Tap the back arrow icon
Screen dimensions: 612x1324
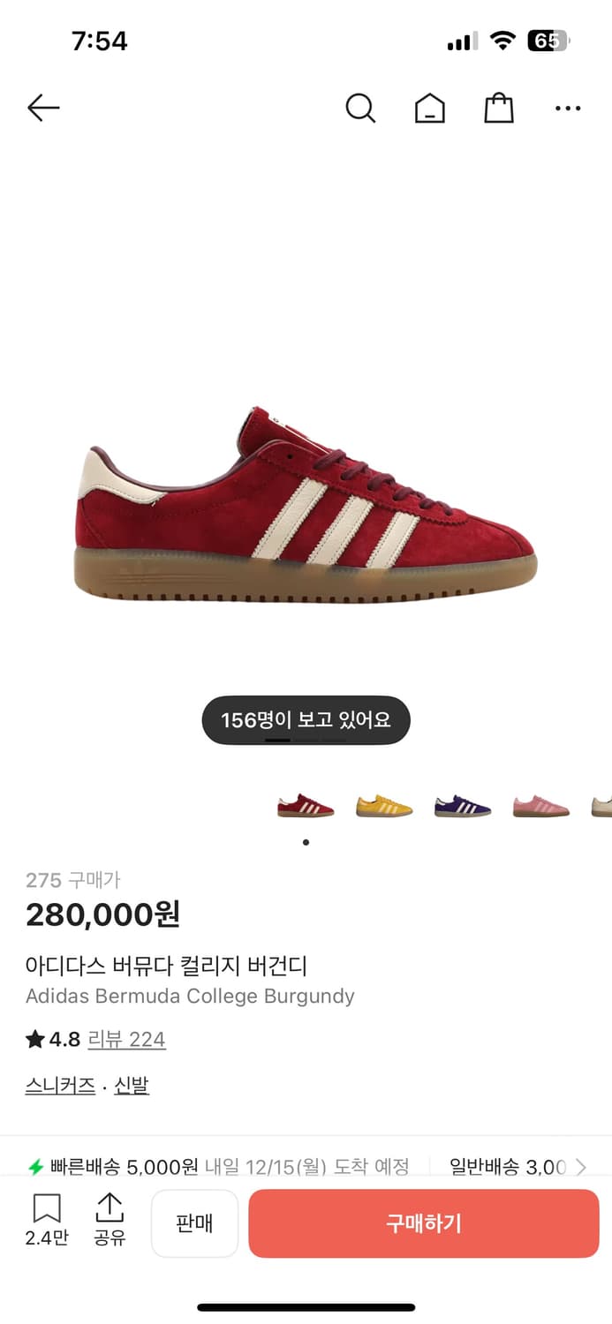pos(43,108)
